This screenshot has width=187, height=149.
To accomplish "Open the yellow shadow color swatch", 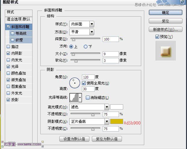I will click(117, 121).
